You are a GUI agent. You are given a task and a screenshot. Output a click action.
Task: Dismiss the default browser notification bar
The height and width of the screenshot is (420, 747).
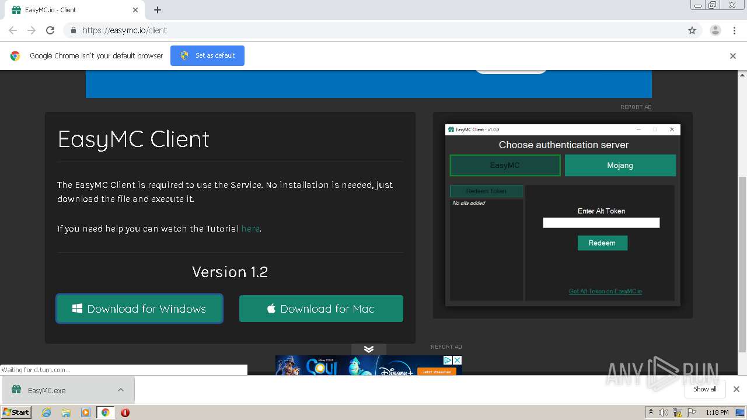733,56
